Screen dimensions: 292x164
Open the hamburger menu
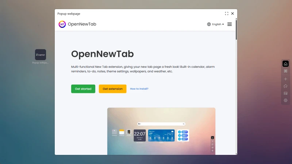(x=230, y=24)
